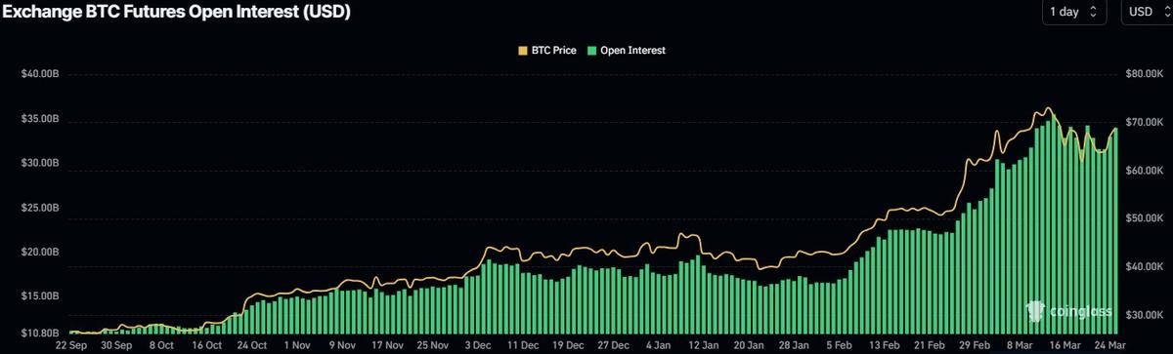Image resolution: width=1173 pixels, height=354 pixels.
Task: Select the $50.00K right axis label
Action: click(1145, 219)
